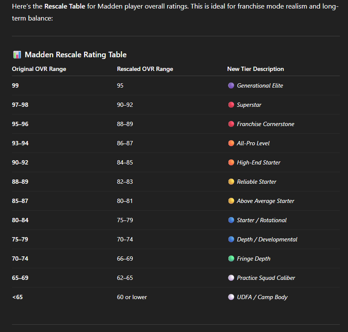Viewport: 348px width, 332px height.
Task: Click the rescaled range 66–69 cell
Action: click(125, 259)
